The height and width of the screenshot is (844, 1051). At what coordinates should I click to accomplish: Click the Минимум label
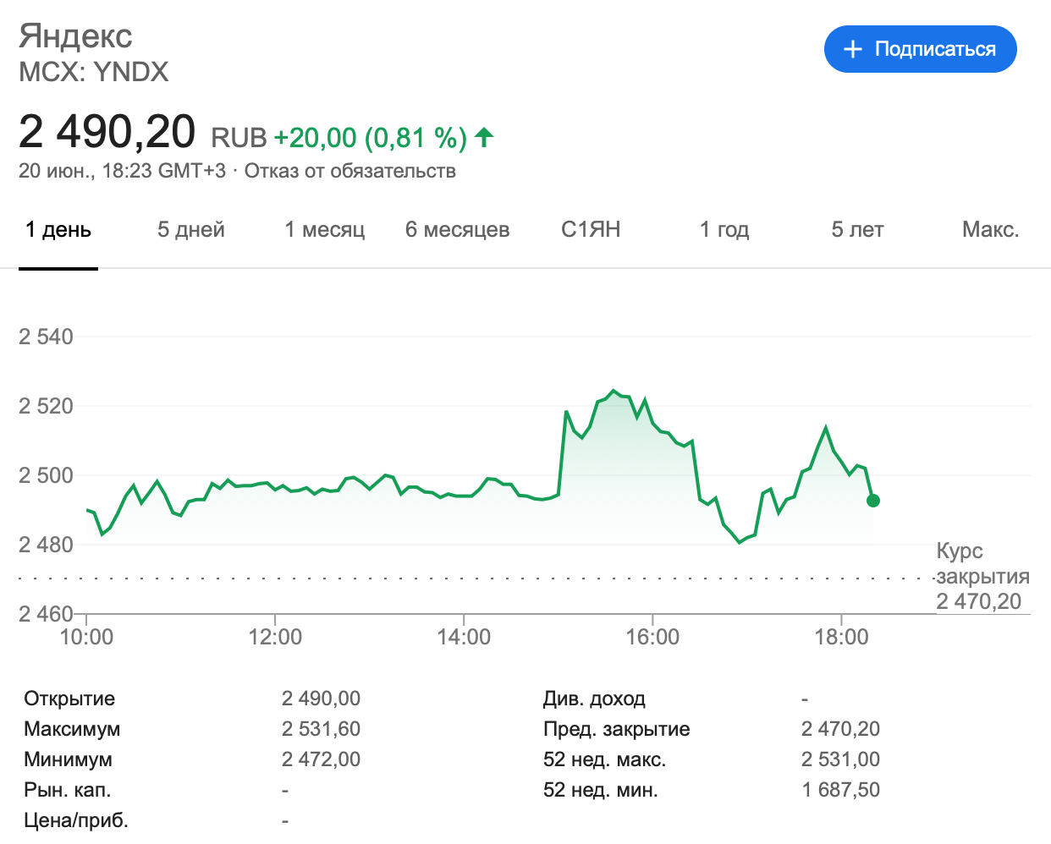[x=68, y=759]
